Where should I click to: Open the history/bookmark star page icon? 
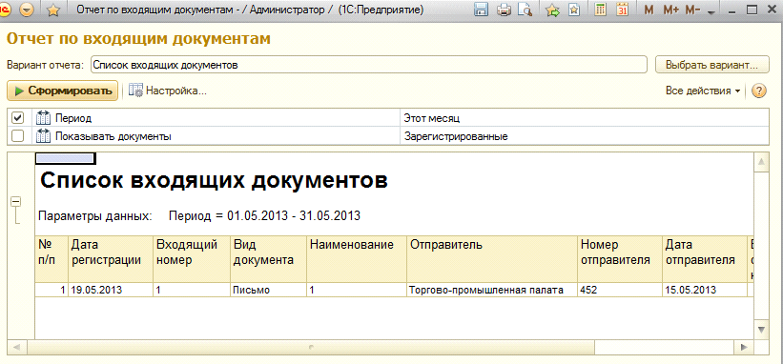click(574, 10)
